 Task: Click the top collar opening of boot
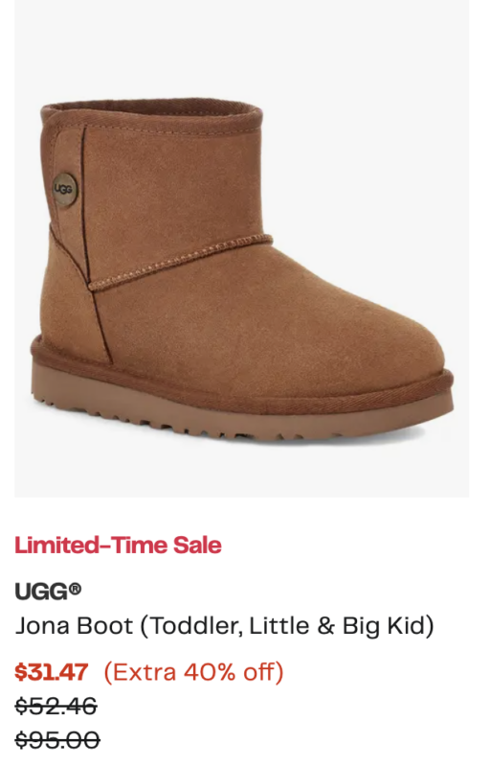151,110
